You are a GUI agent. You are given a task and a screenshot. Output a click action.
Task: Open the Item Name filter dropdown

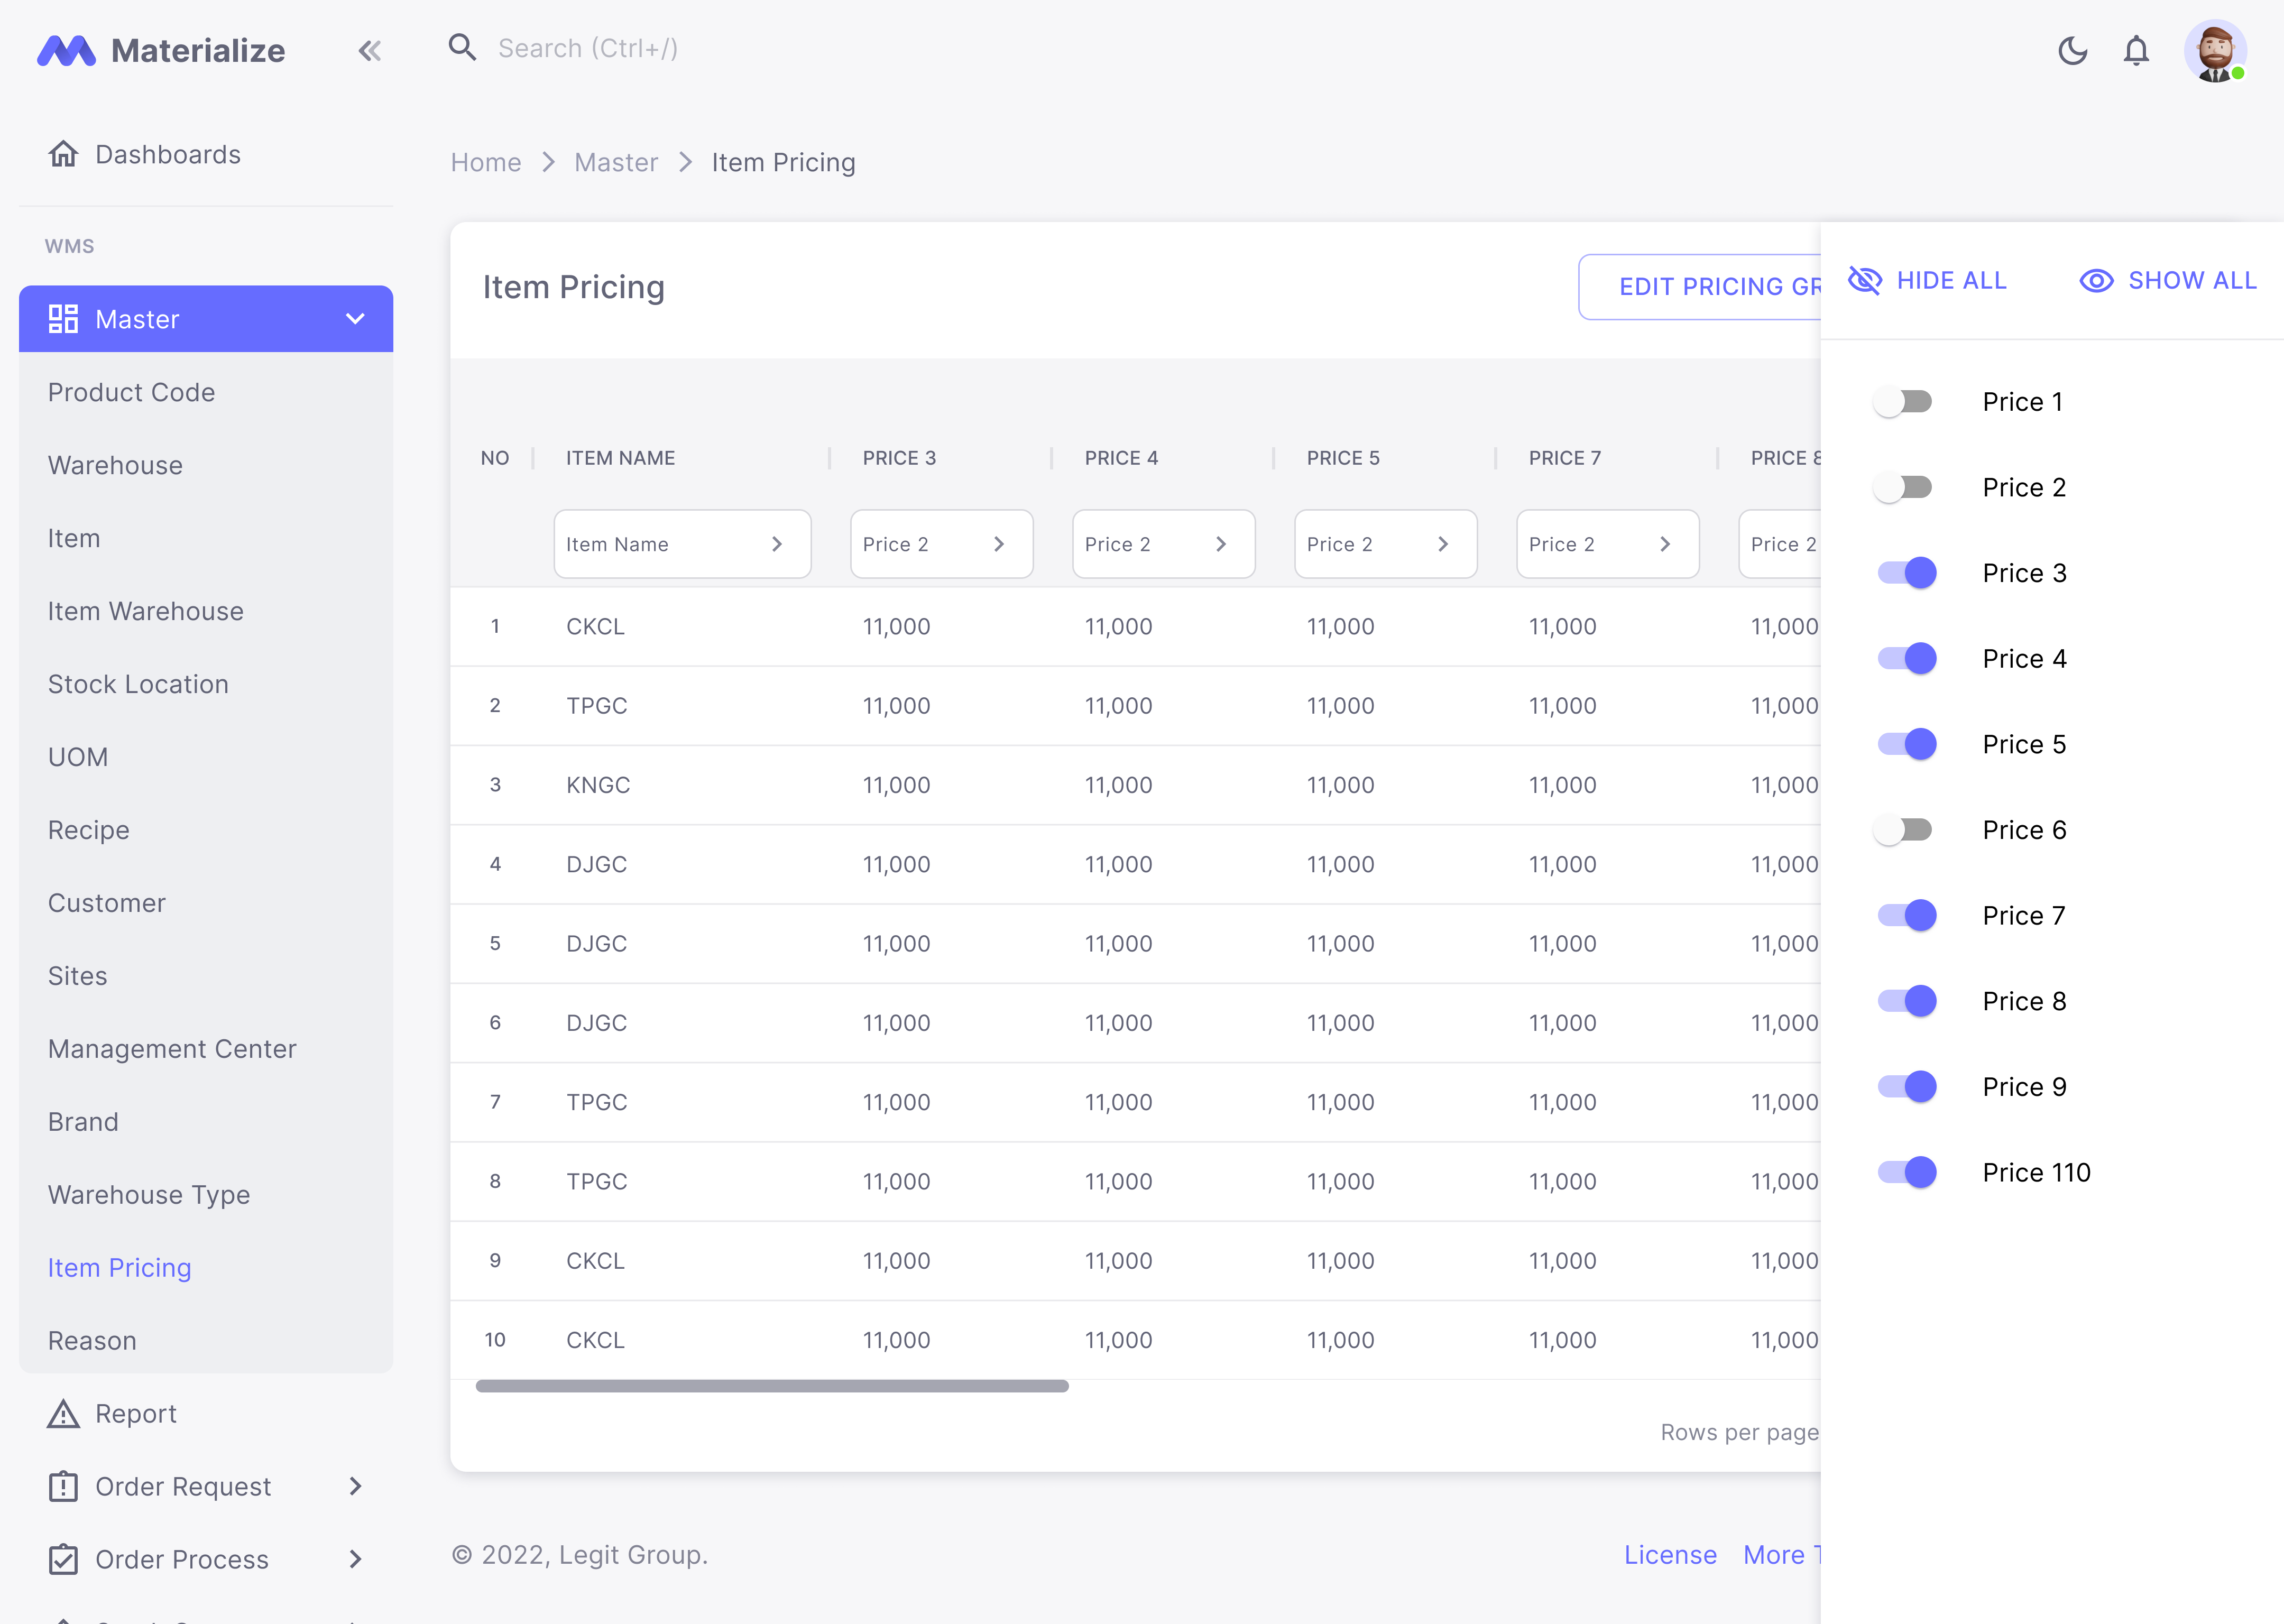point(682,544)
